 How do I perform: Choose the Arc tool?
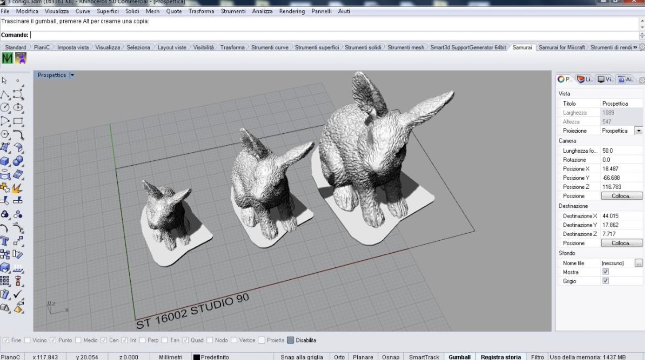coord(5,121)
